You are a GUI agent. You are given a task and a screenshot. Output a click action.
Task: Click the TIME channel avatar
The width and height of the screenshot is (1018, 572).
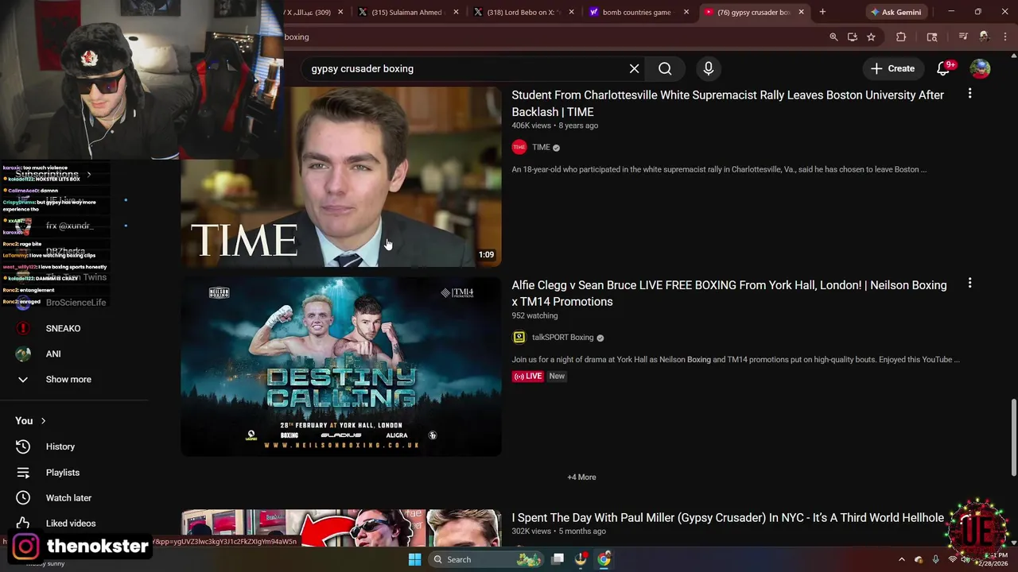tap(519, 147)
